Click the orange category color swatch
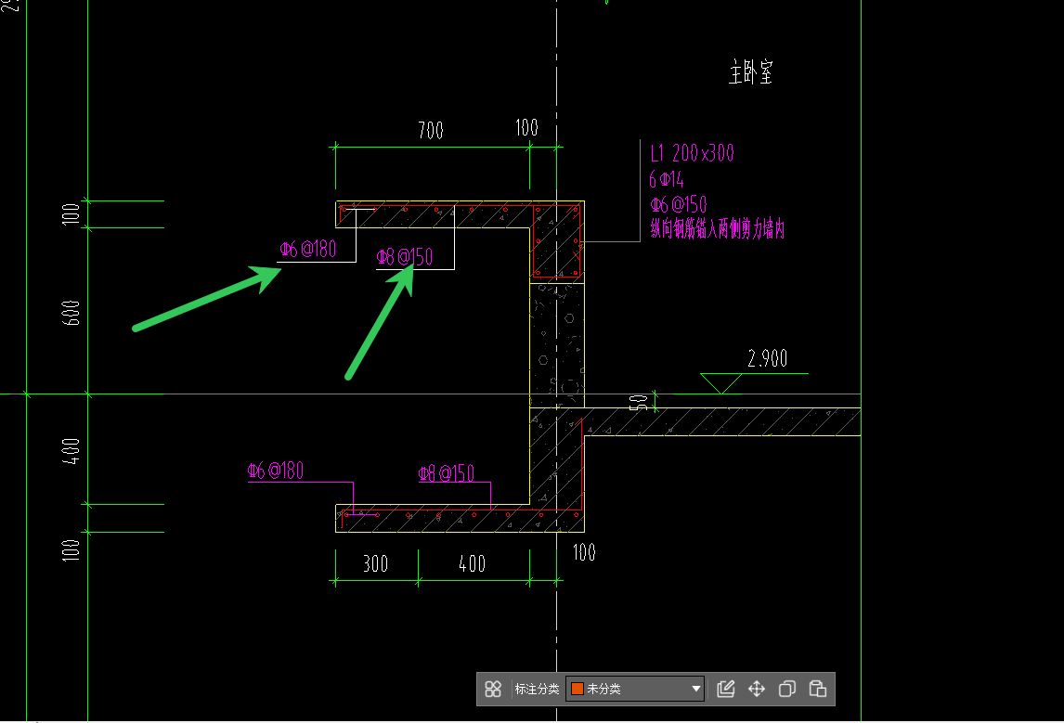 point(577,689)
